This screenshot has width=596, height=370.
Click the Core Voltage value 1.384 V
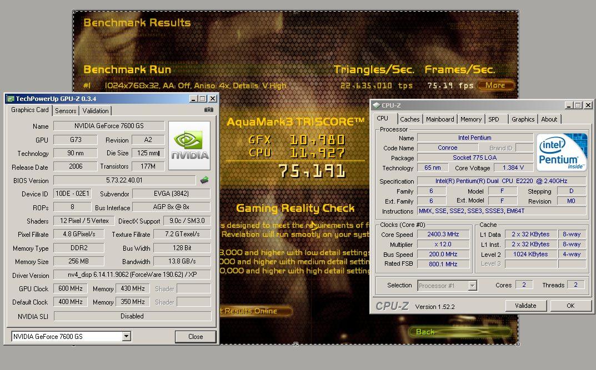(x=513, y=168)
